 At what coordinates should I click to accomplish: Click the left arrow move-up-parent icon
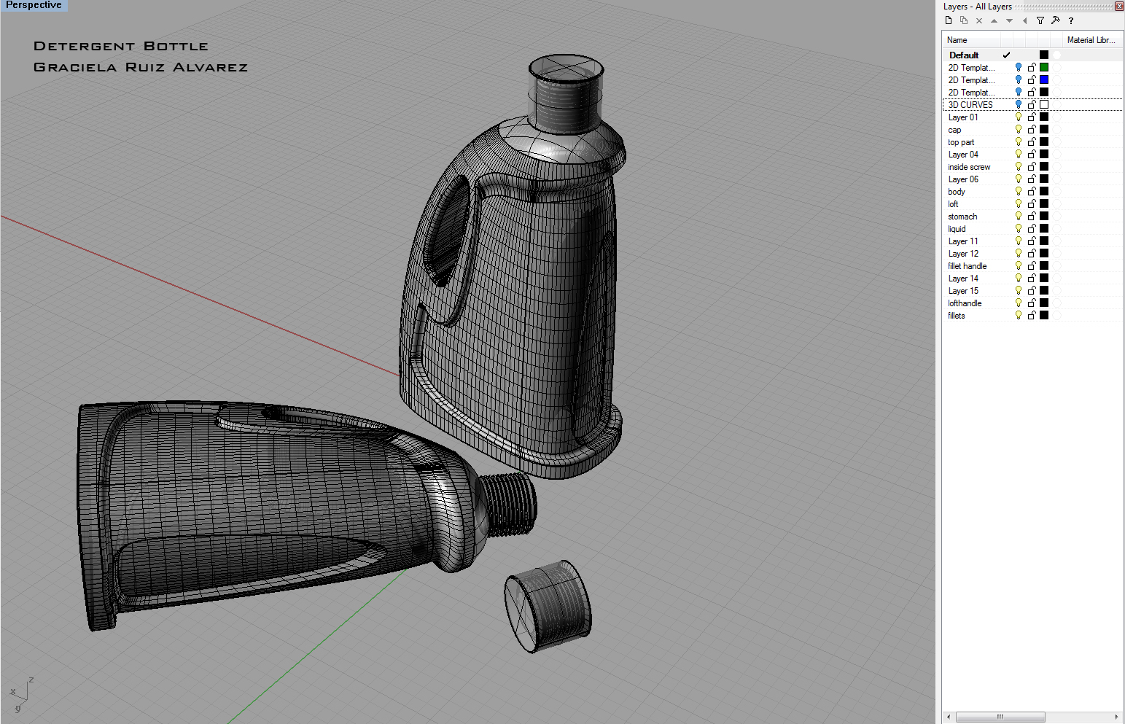(x=1024, y=20)
